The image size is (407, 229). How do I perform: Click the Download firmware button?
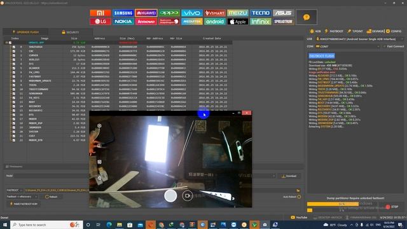[x=289, y=176]
